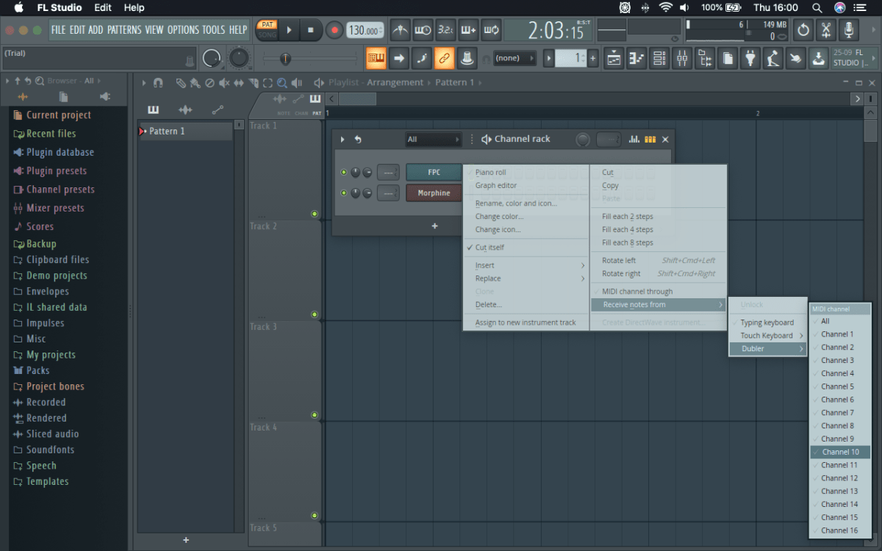
Task: Select Rotate left menu entry
Action: pyautogui.click(x=658, y=261)
